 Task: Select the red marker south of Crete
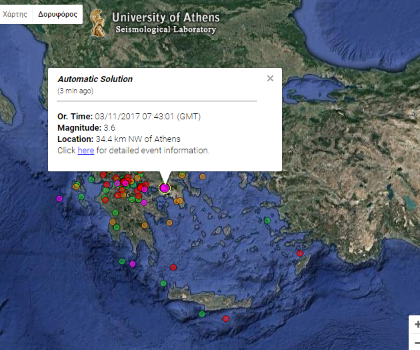[226, 319]
